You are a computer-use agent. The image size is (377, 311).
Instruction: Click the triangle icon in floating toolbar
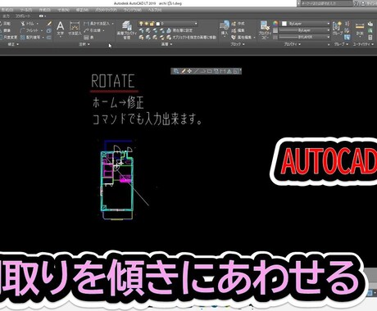(229, 71)
